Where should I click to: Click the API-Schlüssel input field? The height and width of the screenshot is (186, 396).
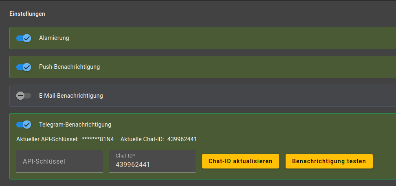[x=59, y=161]
